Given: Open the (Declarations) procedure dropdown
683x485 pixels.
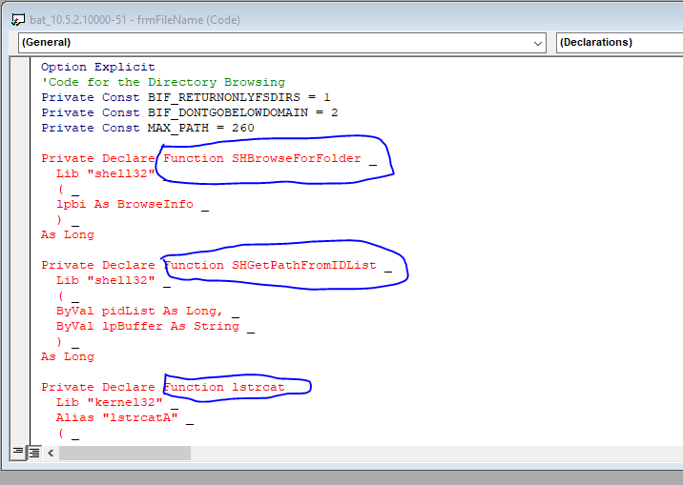Looking at the screenshot, I should (619, 43).
